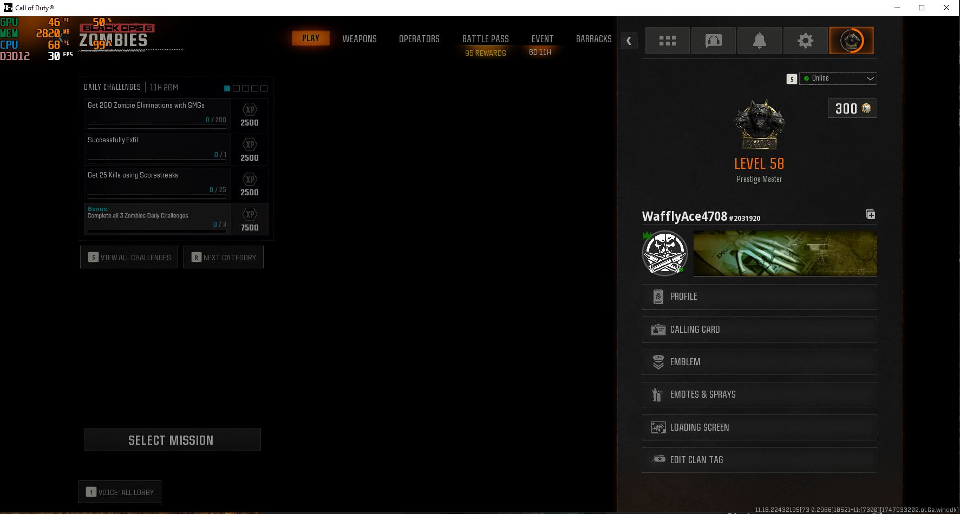
Task: Click the XP icon for Exfil challenge
Action: [x=250, y=144]
